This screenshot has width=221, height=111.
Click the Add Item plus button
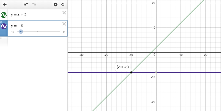click(x=4, y=4)
